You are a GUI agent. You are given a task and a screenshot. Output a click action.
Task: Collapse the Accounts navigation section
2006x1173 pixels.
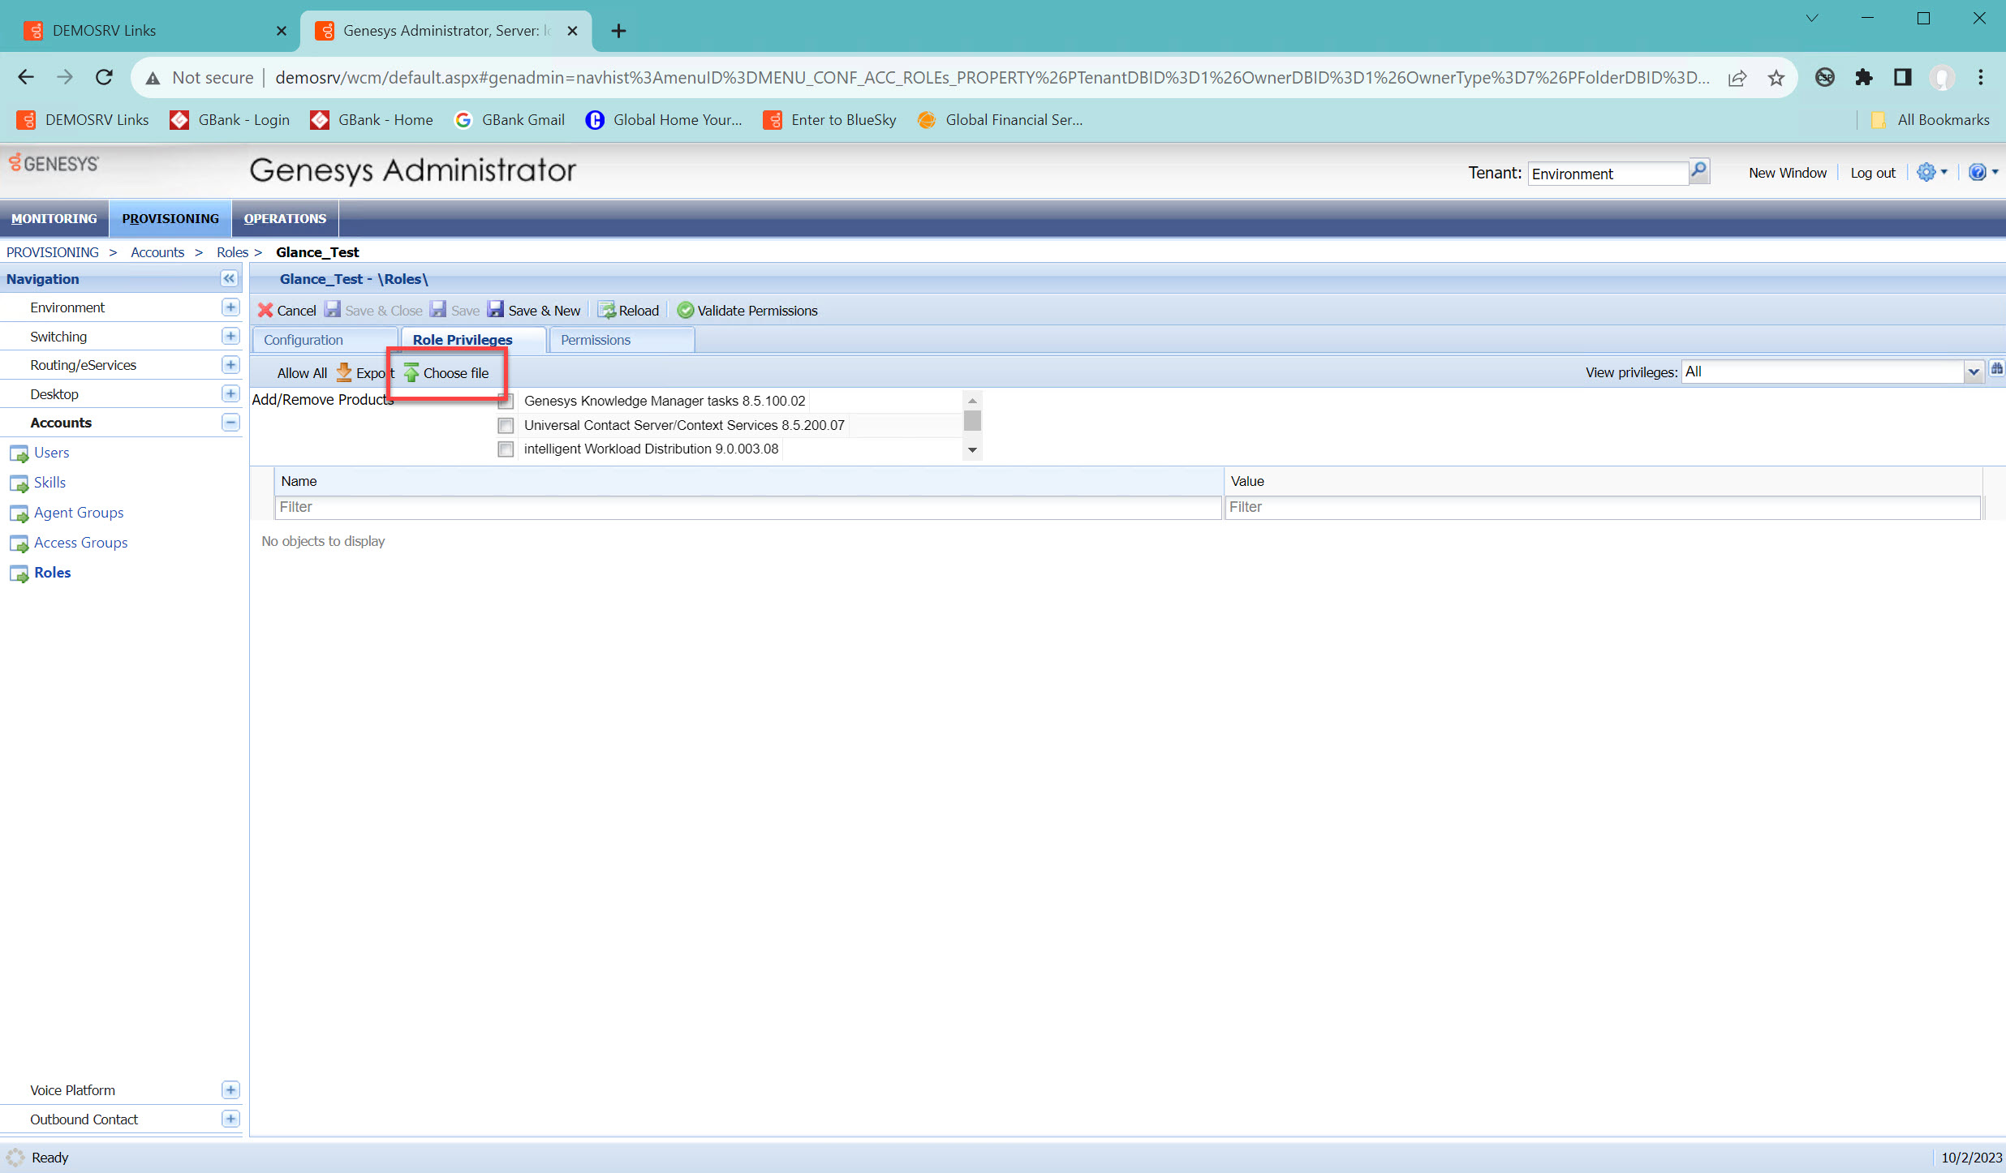(230, 423)
